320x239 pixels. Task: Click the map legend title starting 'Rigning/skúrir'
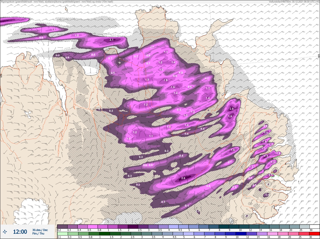click(x=57, y=2)
